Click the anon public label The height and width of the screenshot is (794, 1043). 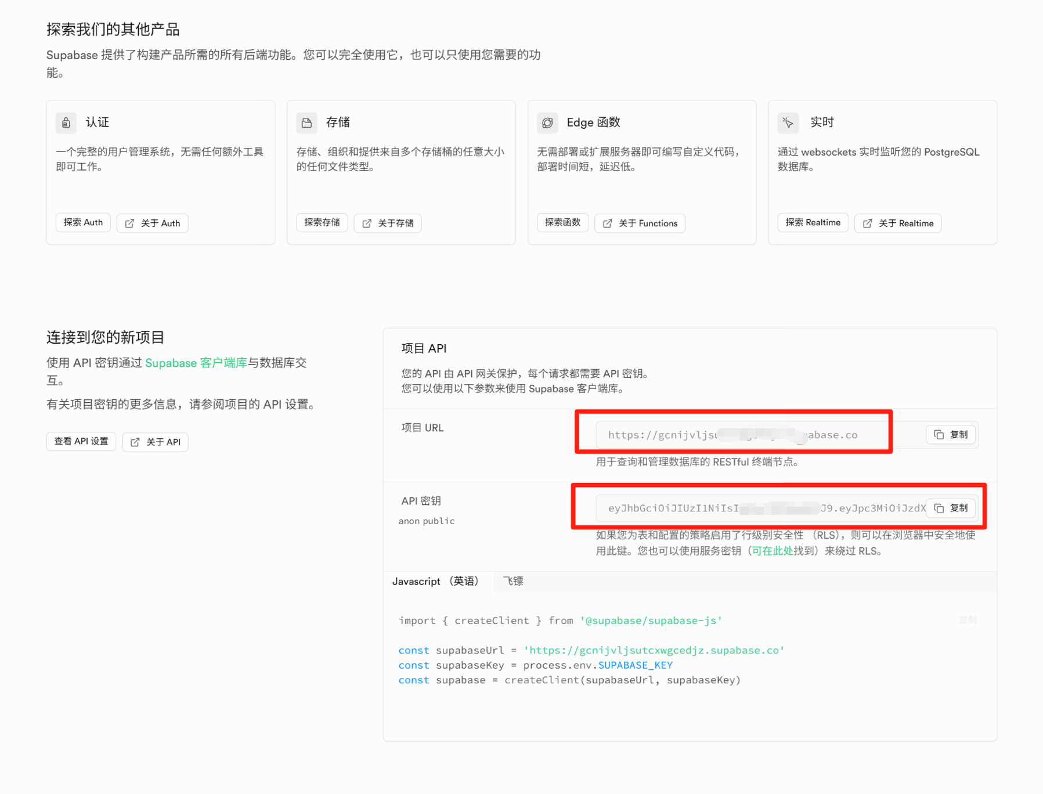click(427, 521)
